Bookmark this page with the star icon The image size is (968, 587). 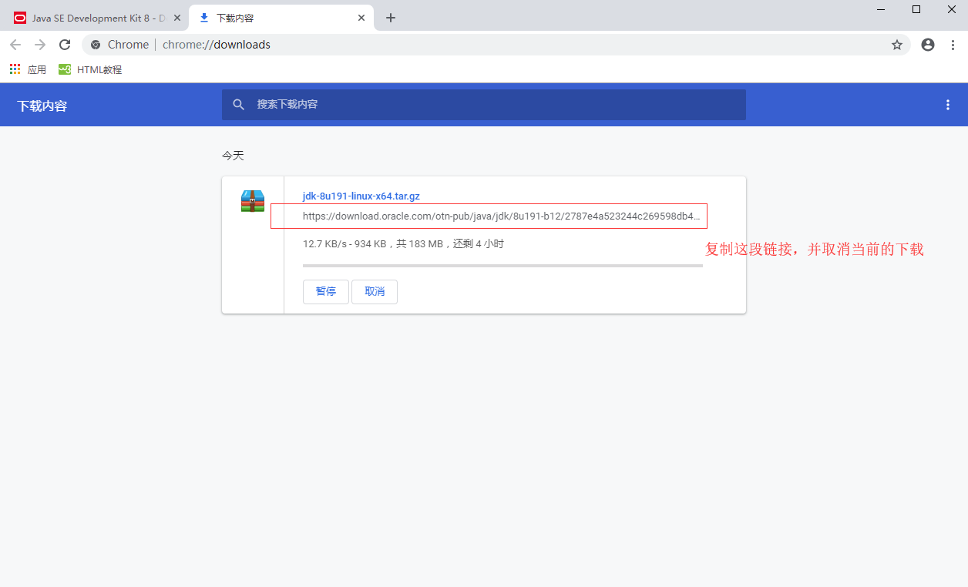pos(897,45)
